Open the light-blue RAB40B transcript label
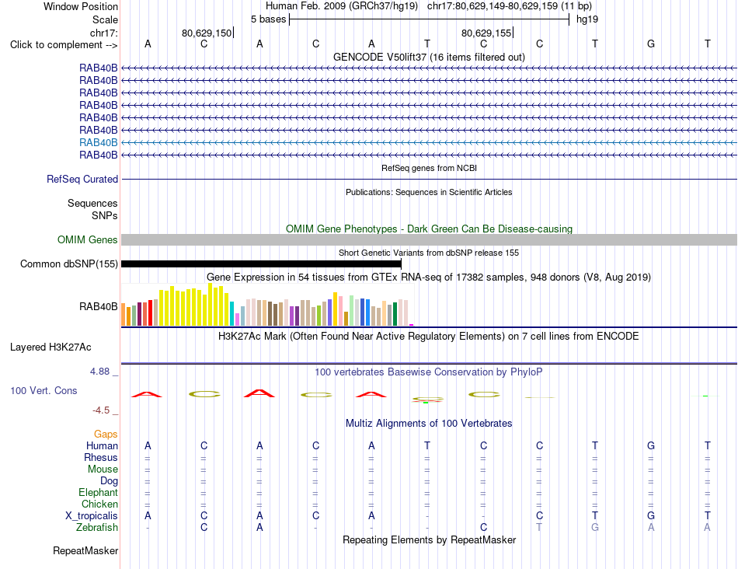The width and height of the screenshot is (738, 569). click(99, 142)
